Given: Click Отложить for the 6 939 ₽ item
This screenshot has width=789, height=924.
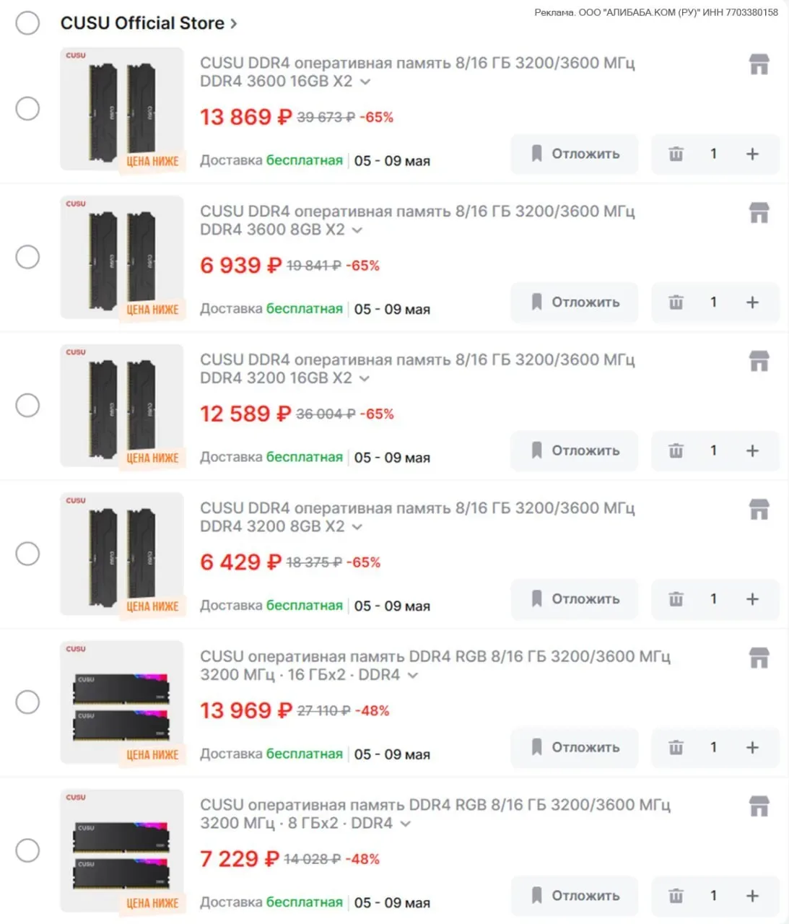Looking at the screenshot, I should pos(575,302).
